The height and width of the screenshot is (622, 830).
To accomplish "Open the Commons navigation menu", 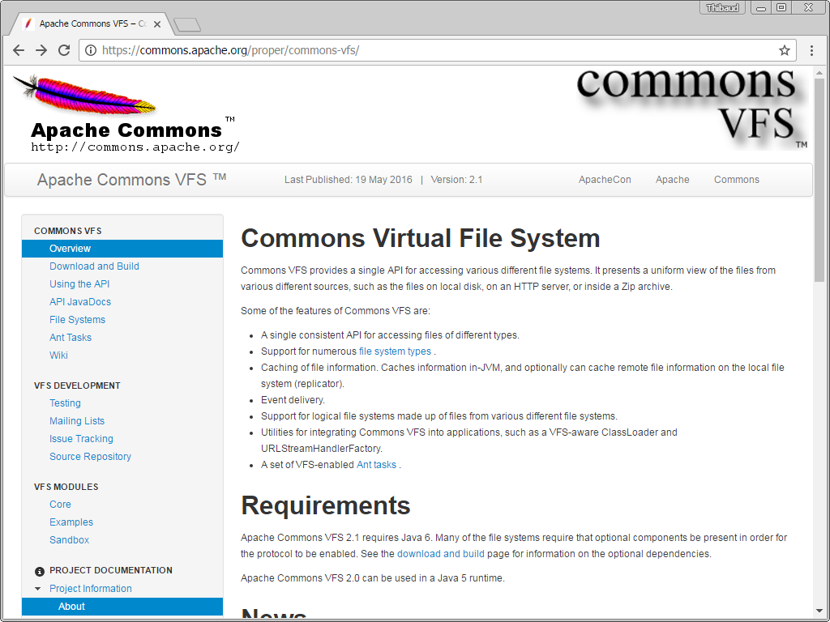I will pyautogui.click(x=736, y=180).
